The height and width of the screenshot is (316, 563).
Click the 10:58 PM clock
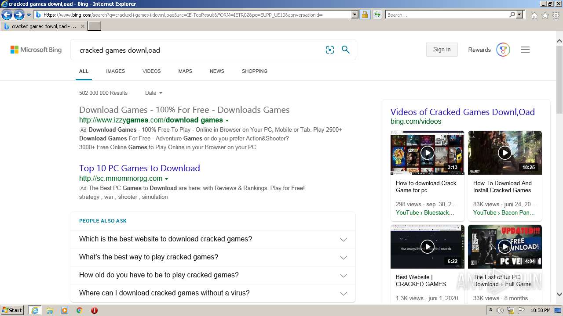click(541, 310)
